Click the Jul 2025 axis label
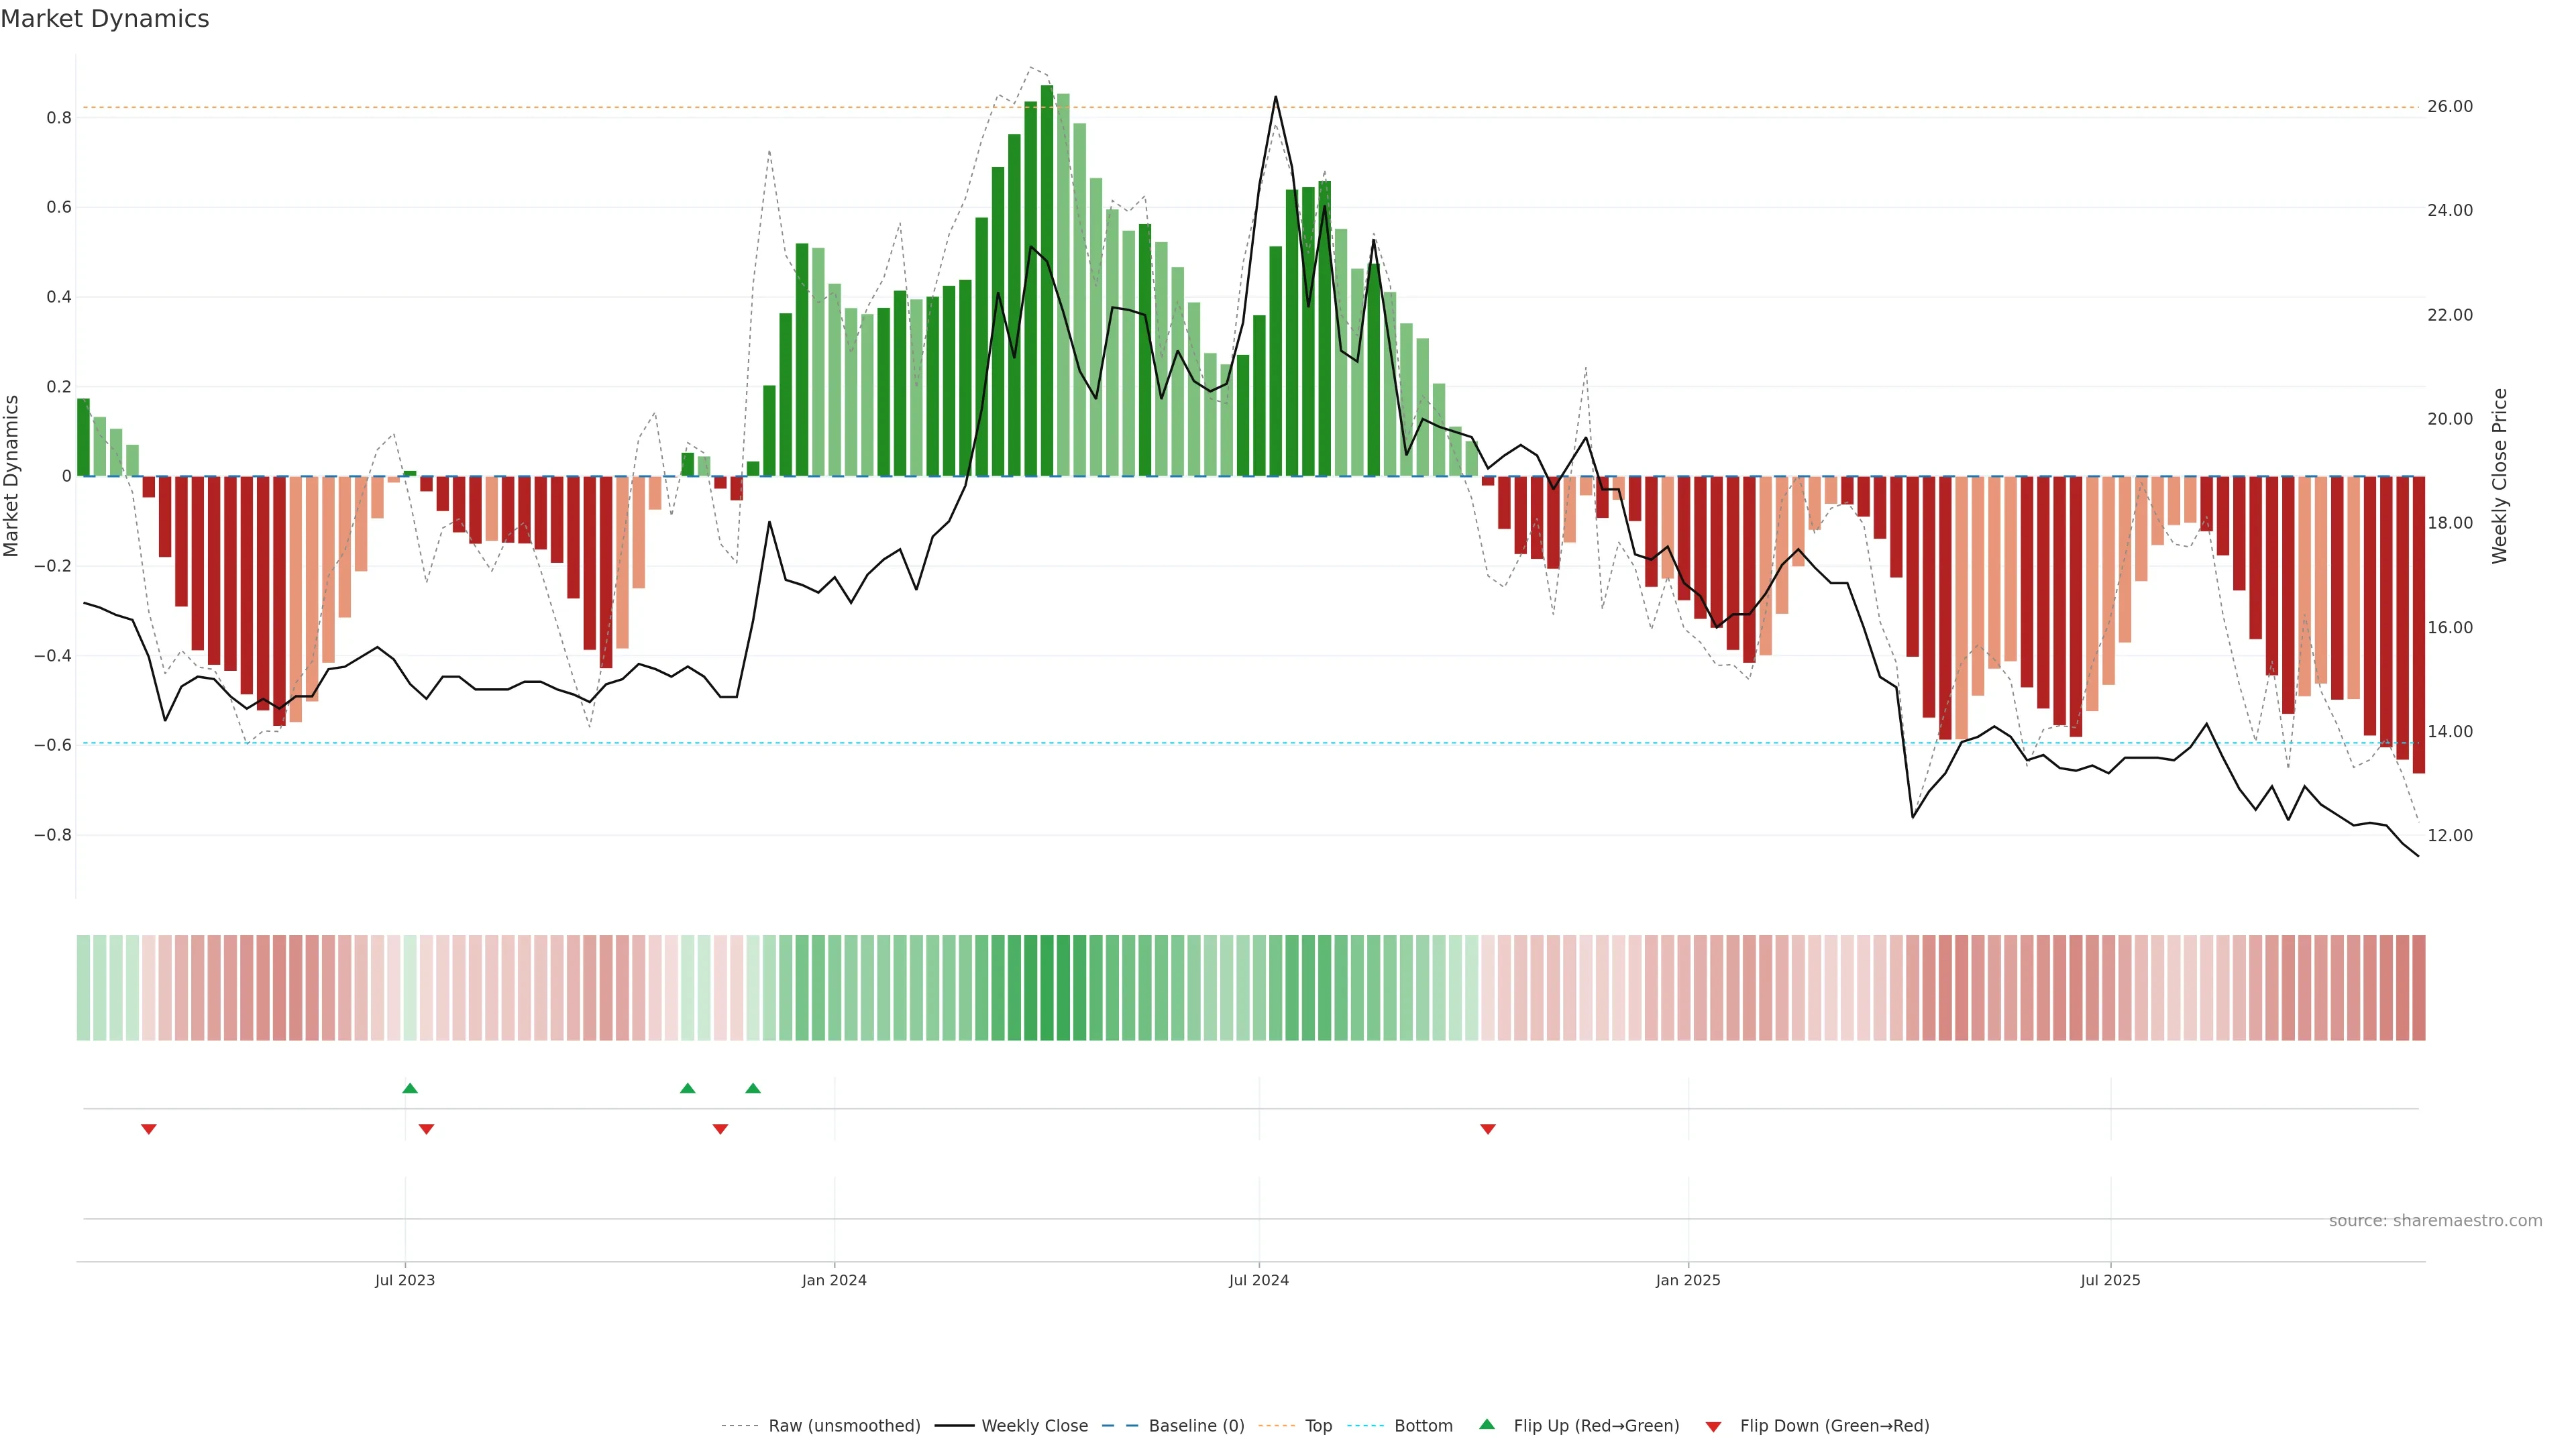This screenshot has height=1449, width=2576. [x=2110, y=1280]
